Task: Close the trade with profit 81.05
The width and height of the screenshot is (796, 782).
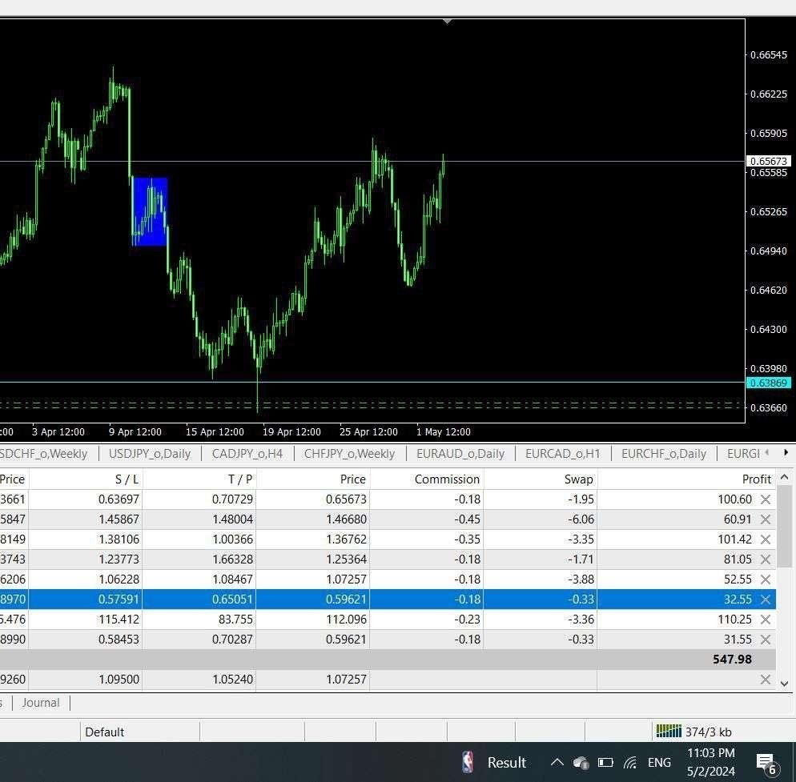Action: (x=766, y=559)
